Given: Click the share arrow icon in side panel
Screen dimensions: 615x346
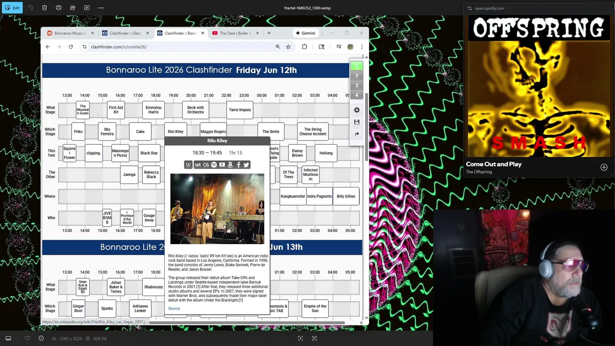Looking at the screenshot, I should coord(357,134).
